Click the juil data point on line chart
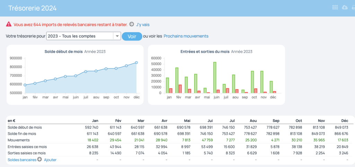The height and width of the screenshot is (167, 355). (86, 71)
